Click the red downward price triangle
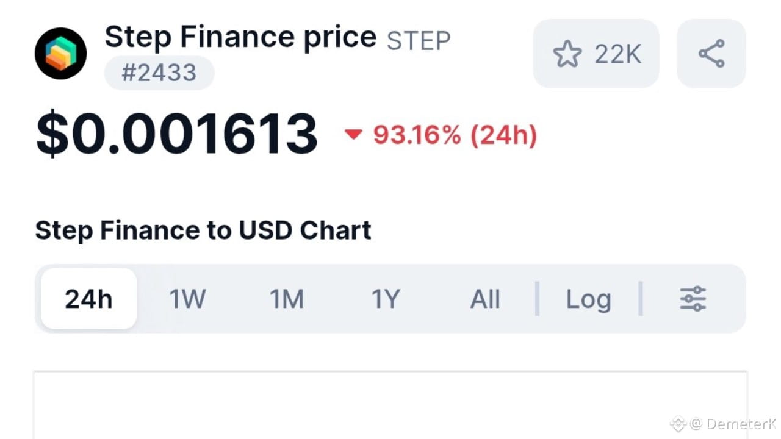 [x=353, y=134]
